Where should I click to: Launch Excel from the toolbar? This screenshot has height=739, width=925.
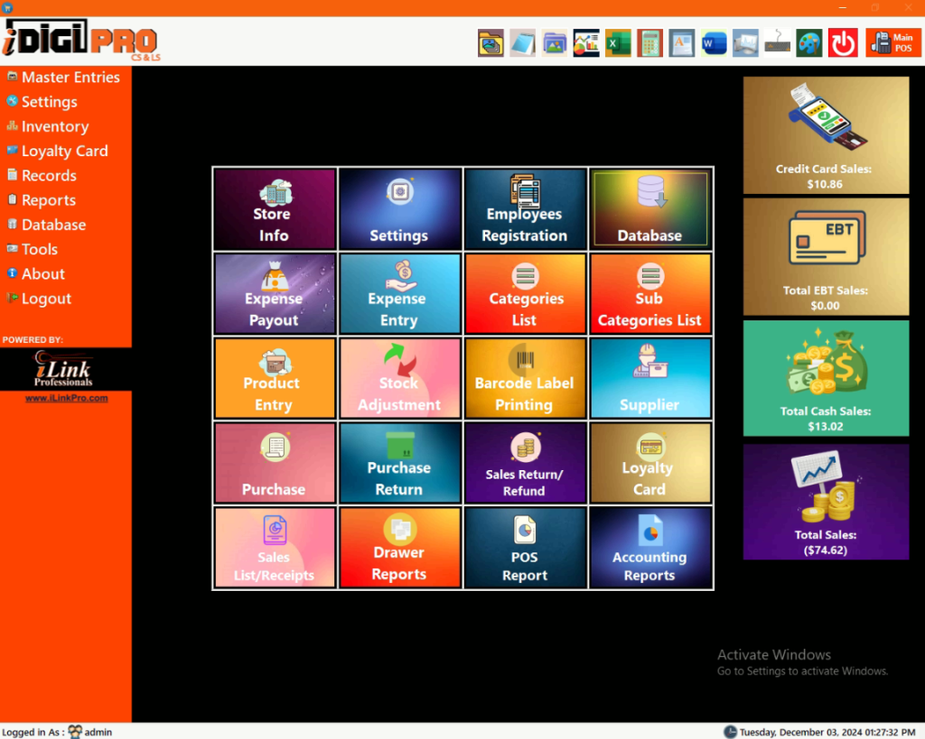(618, 43)
